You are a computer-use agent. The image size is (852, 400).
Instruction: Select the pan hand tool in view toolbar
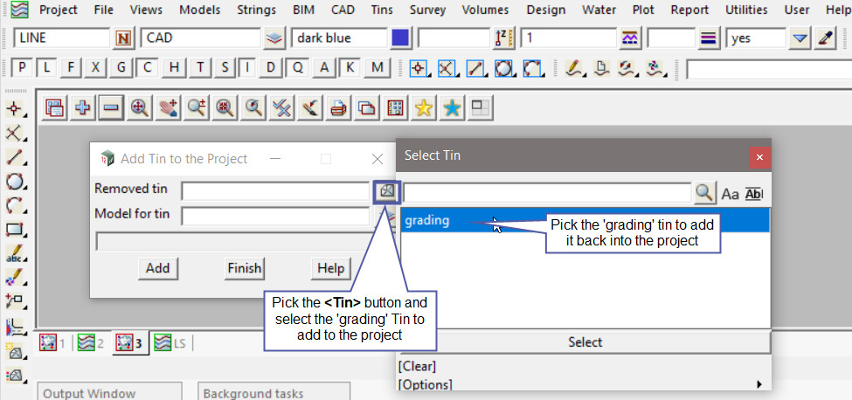click(168, 108)
